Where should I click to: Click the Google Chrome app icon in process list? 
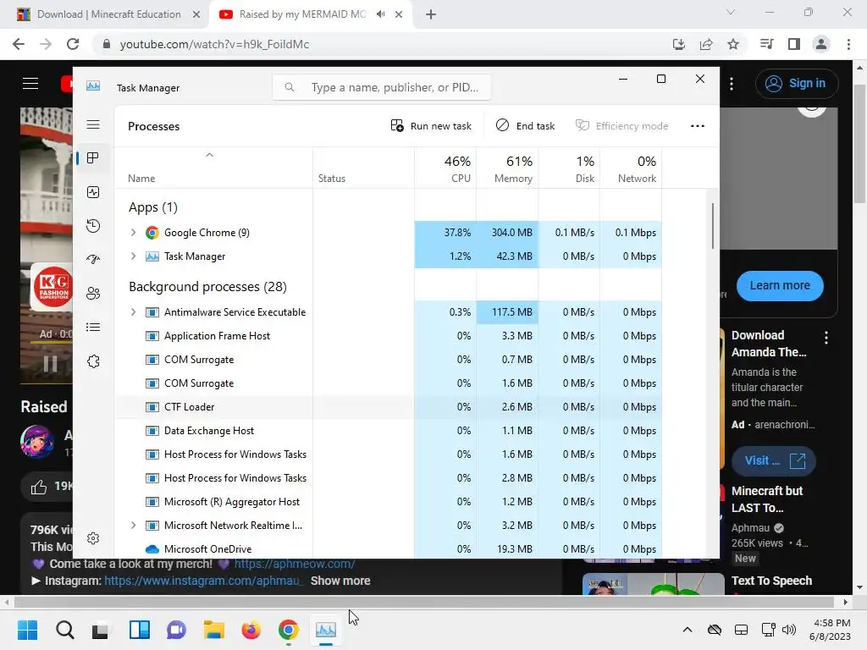tap(152, 233)
